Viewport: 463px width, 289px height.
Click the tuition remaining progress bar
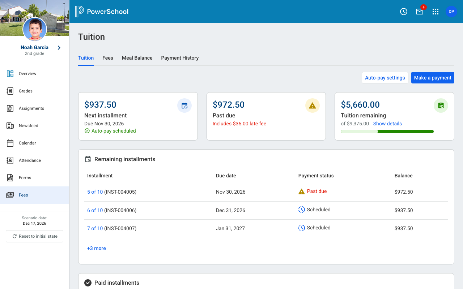(x=387, y=131)
